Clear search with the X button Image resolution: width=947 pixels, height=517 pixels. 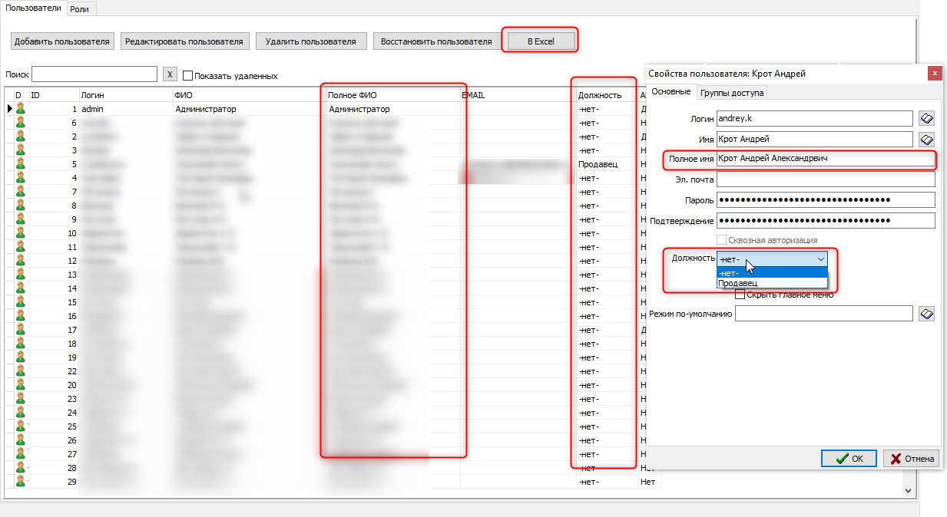click(x=171, y=74)
